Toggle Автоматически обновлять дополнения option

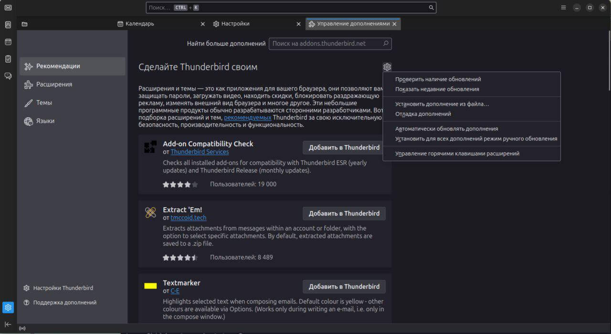coord(446,129)
